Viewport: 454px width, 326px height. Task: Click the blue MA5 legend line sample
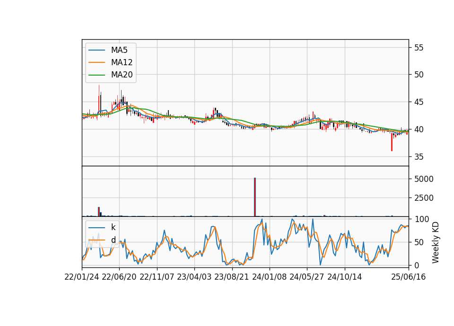click(x=96, y=50)
